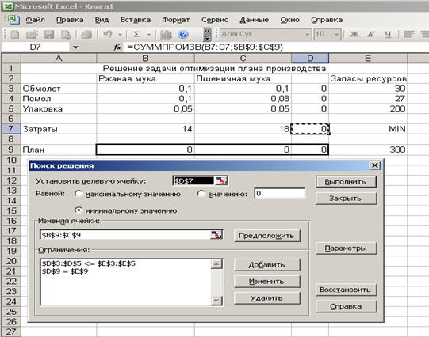Click the Save diskette icon
Image resolution: width=429 pixels, height=337 pixels.
[49, 34]
